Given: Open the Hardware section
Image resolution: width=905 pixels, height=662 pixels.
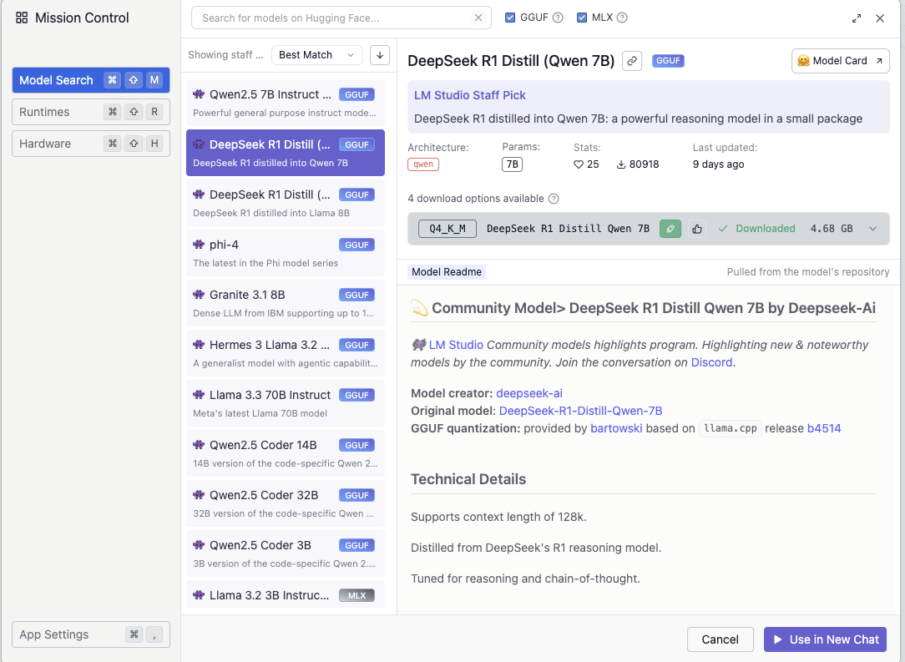Looking at the screenshot, I should click(91, 144).
